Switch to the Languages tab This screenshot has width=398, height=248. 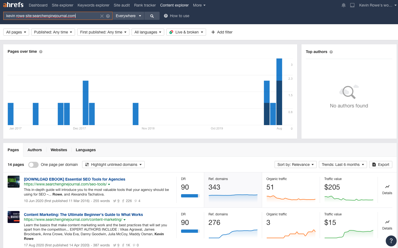coord(86,150)
